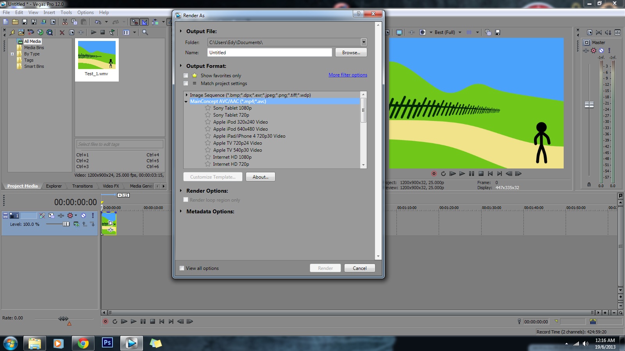This screenshot has width=625, height=351.
Task: Toggle Solo on video track 1
Action: tap(93, 215)
